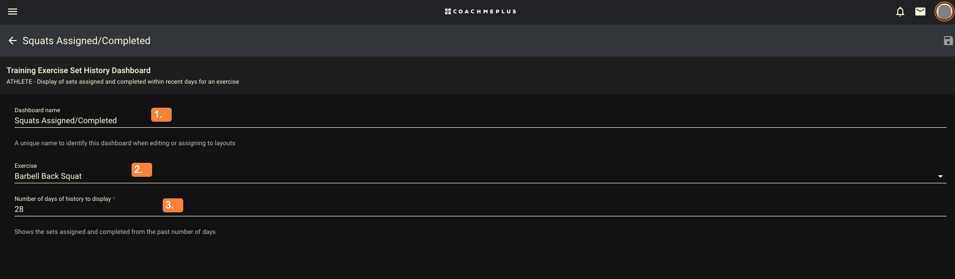The width and height of the screenshot is (955, 279).
Task: Click the Squats Assigned/Completed page title
Action: (86, 41)
